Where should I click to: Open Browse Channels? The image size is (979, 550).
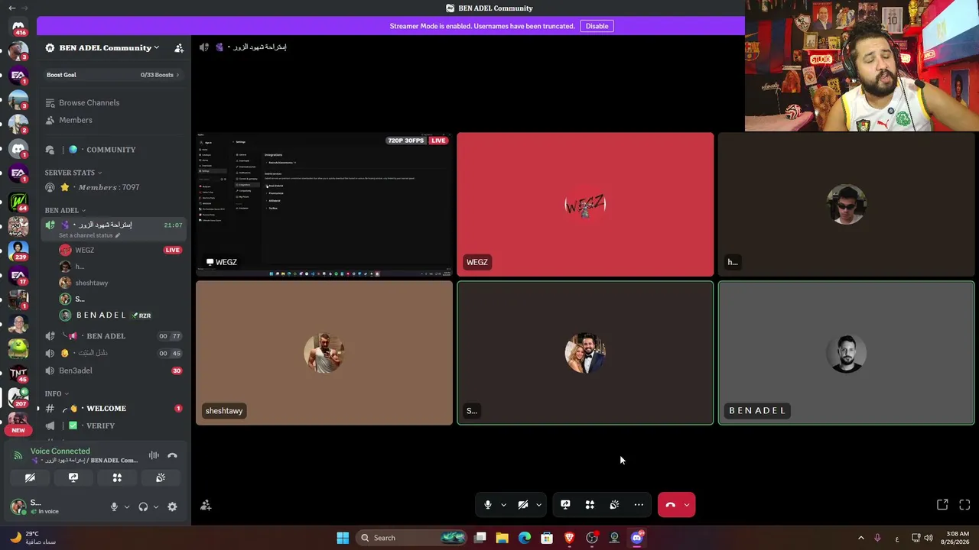pyautogui.click(x=113, y=102)
